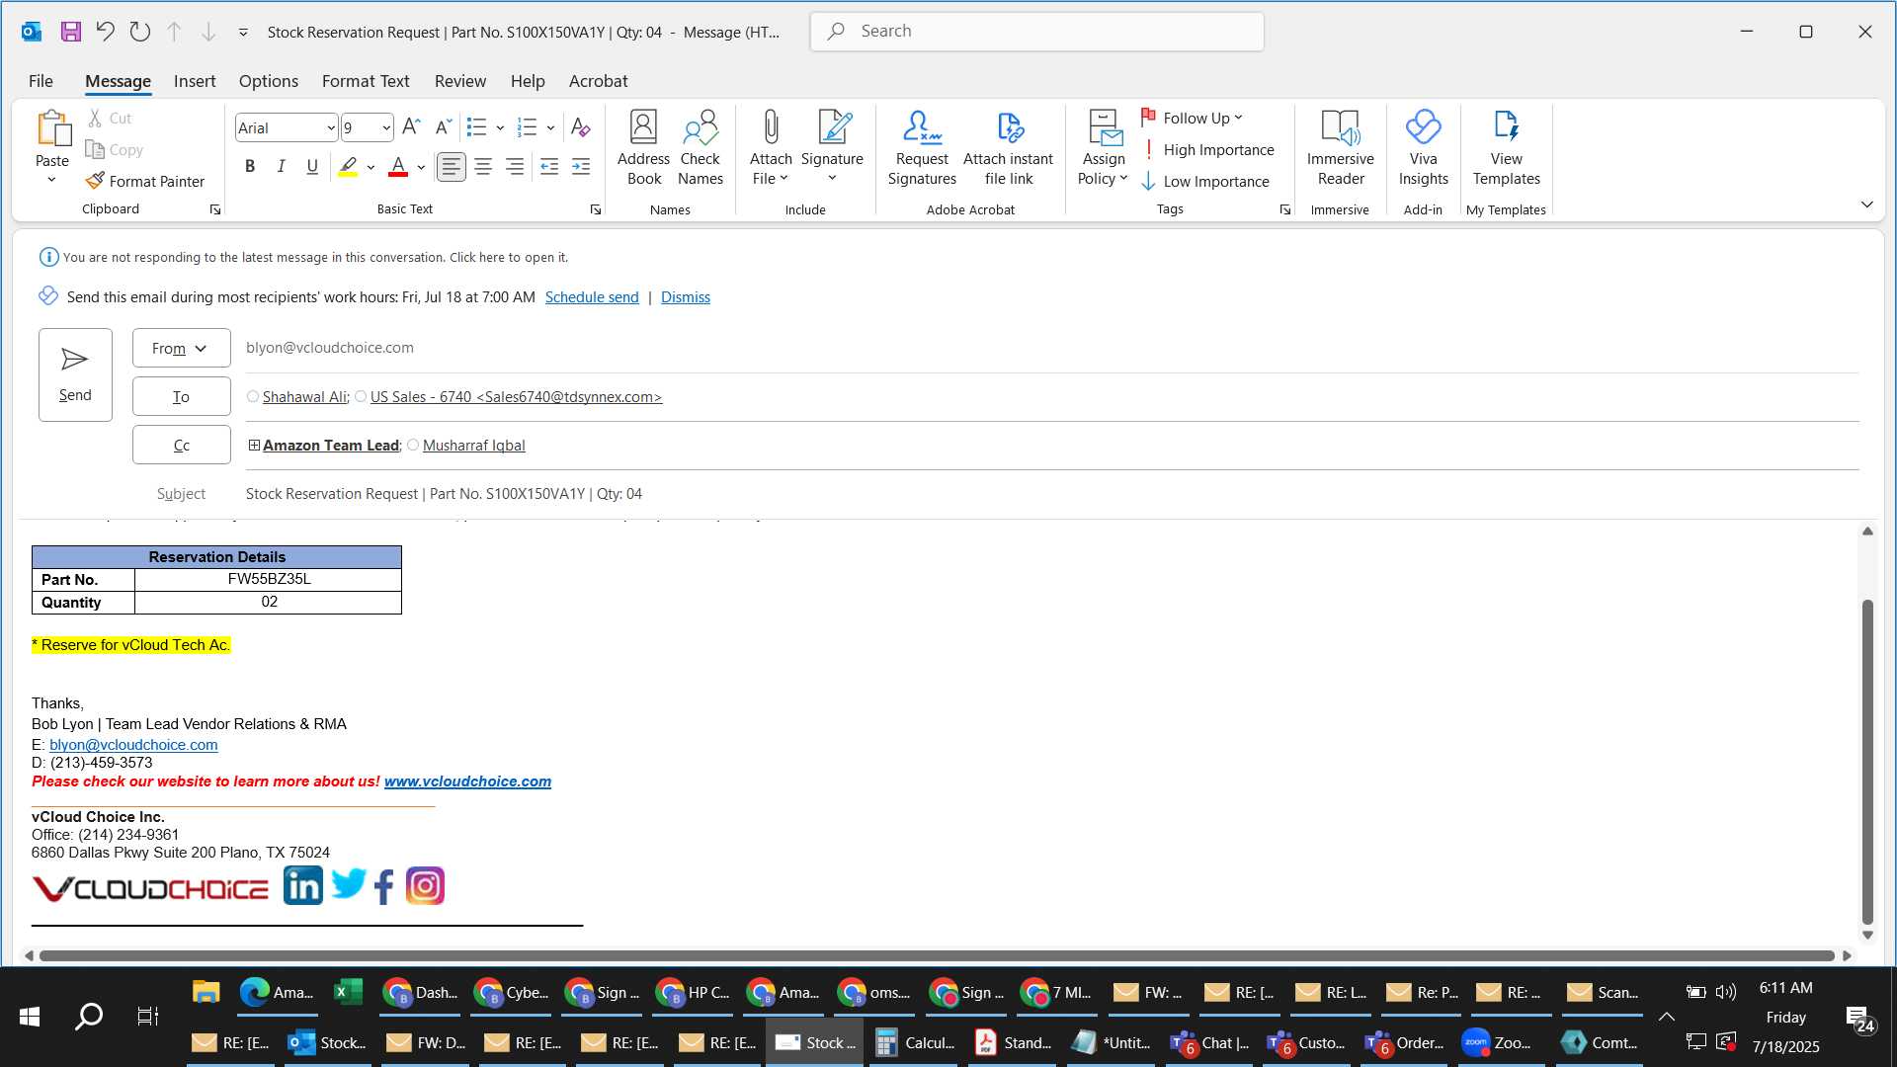Collapse the ribbon with the chevron

coord(1866,205)
